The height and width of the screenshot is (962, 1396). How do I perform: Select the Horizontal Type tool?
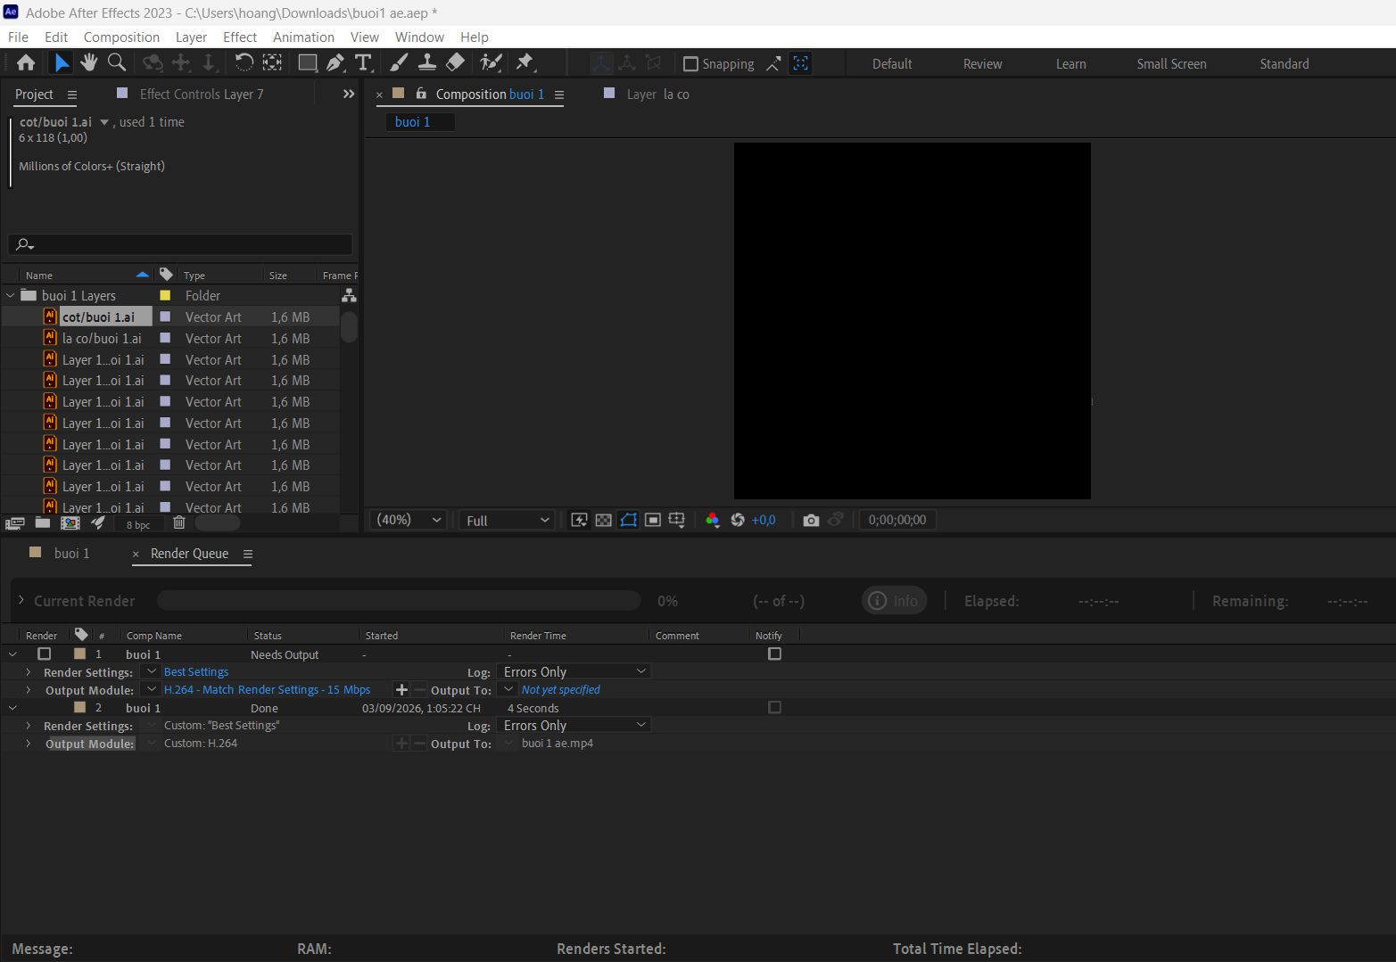click(x=363, y=62)
